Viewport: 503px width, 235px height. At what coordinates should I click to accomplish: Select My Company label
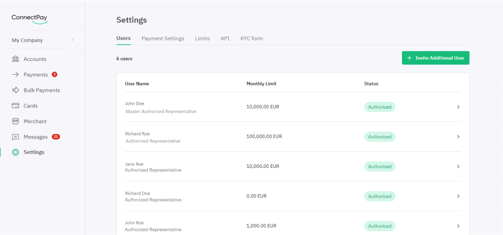pyautogui.click(x=27, y=40)
